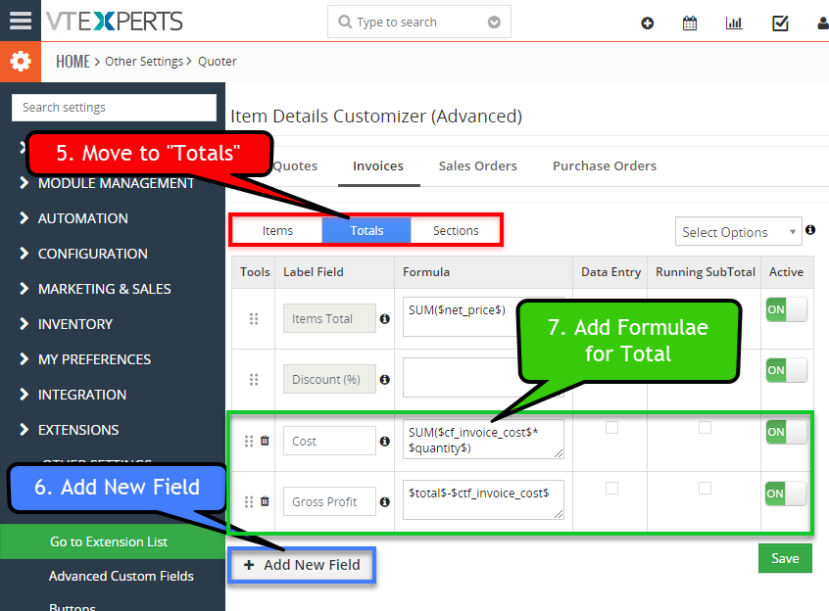Screen dimensions: 829x611
Task: Switch to the Purchase Orders tab
Action: pos(605,165)
